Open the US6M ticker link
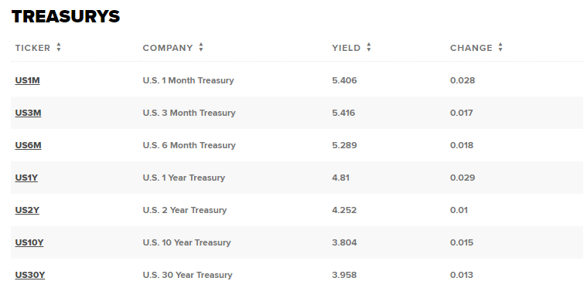The width and height of the screenshot is (587, 298). click(28, 145)
